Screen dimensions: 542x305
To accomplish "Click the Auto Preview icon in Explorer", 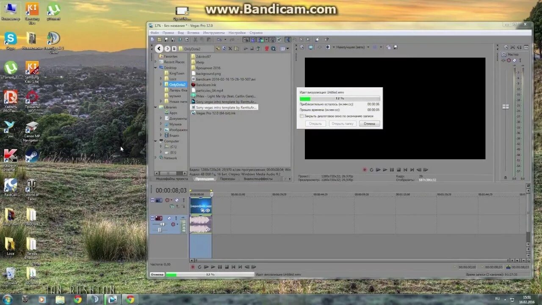I will coord(258,49).
